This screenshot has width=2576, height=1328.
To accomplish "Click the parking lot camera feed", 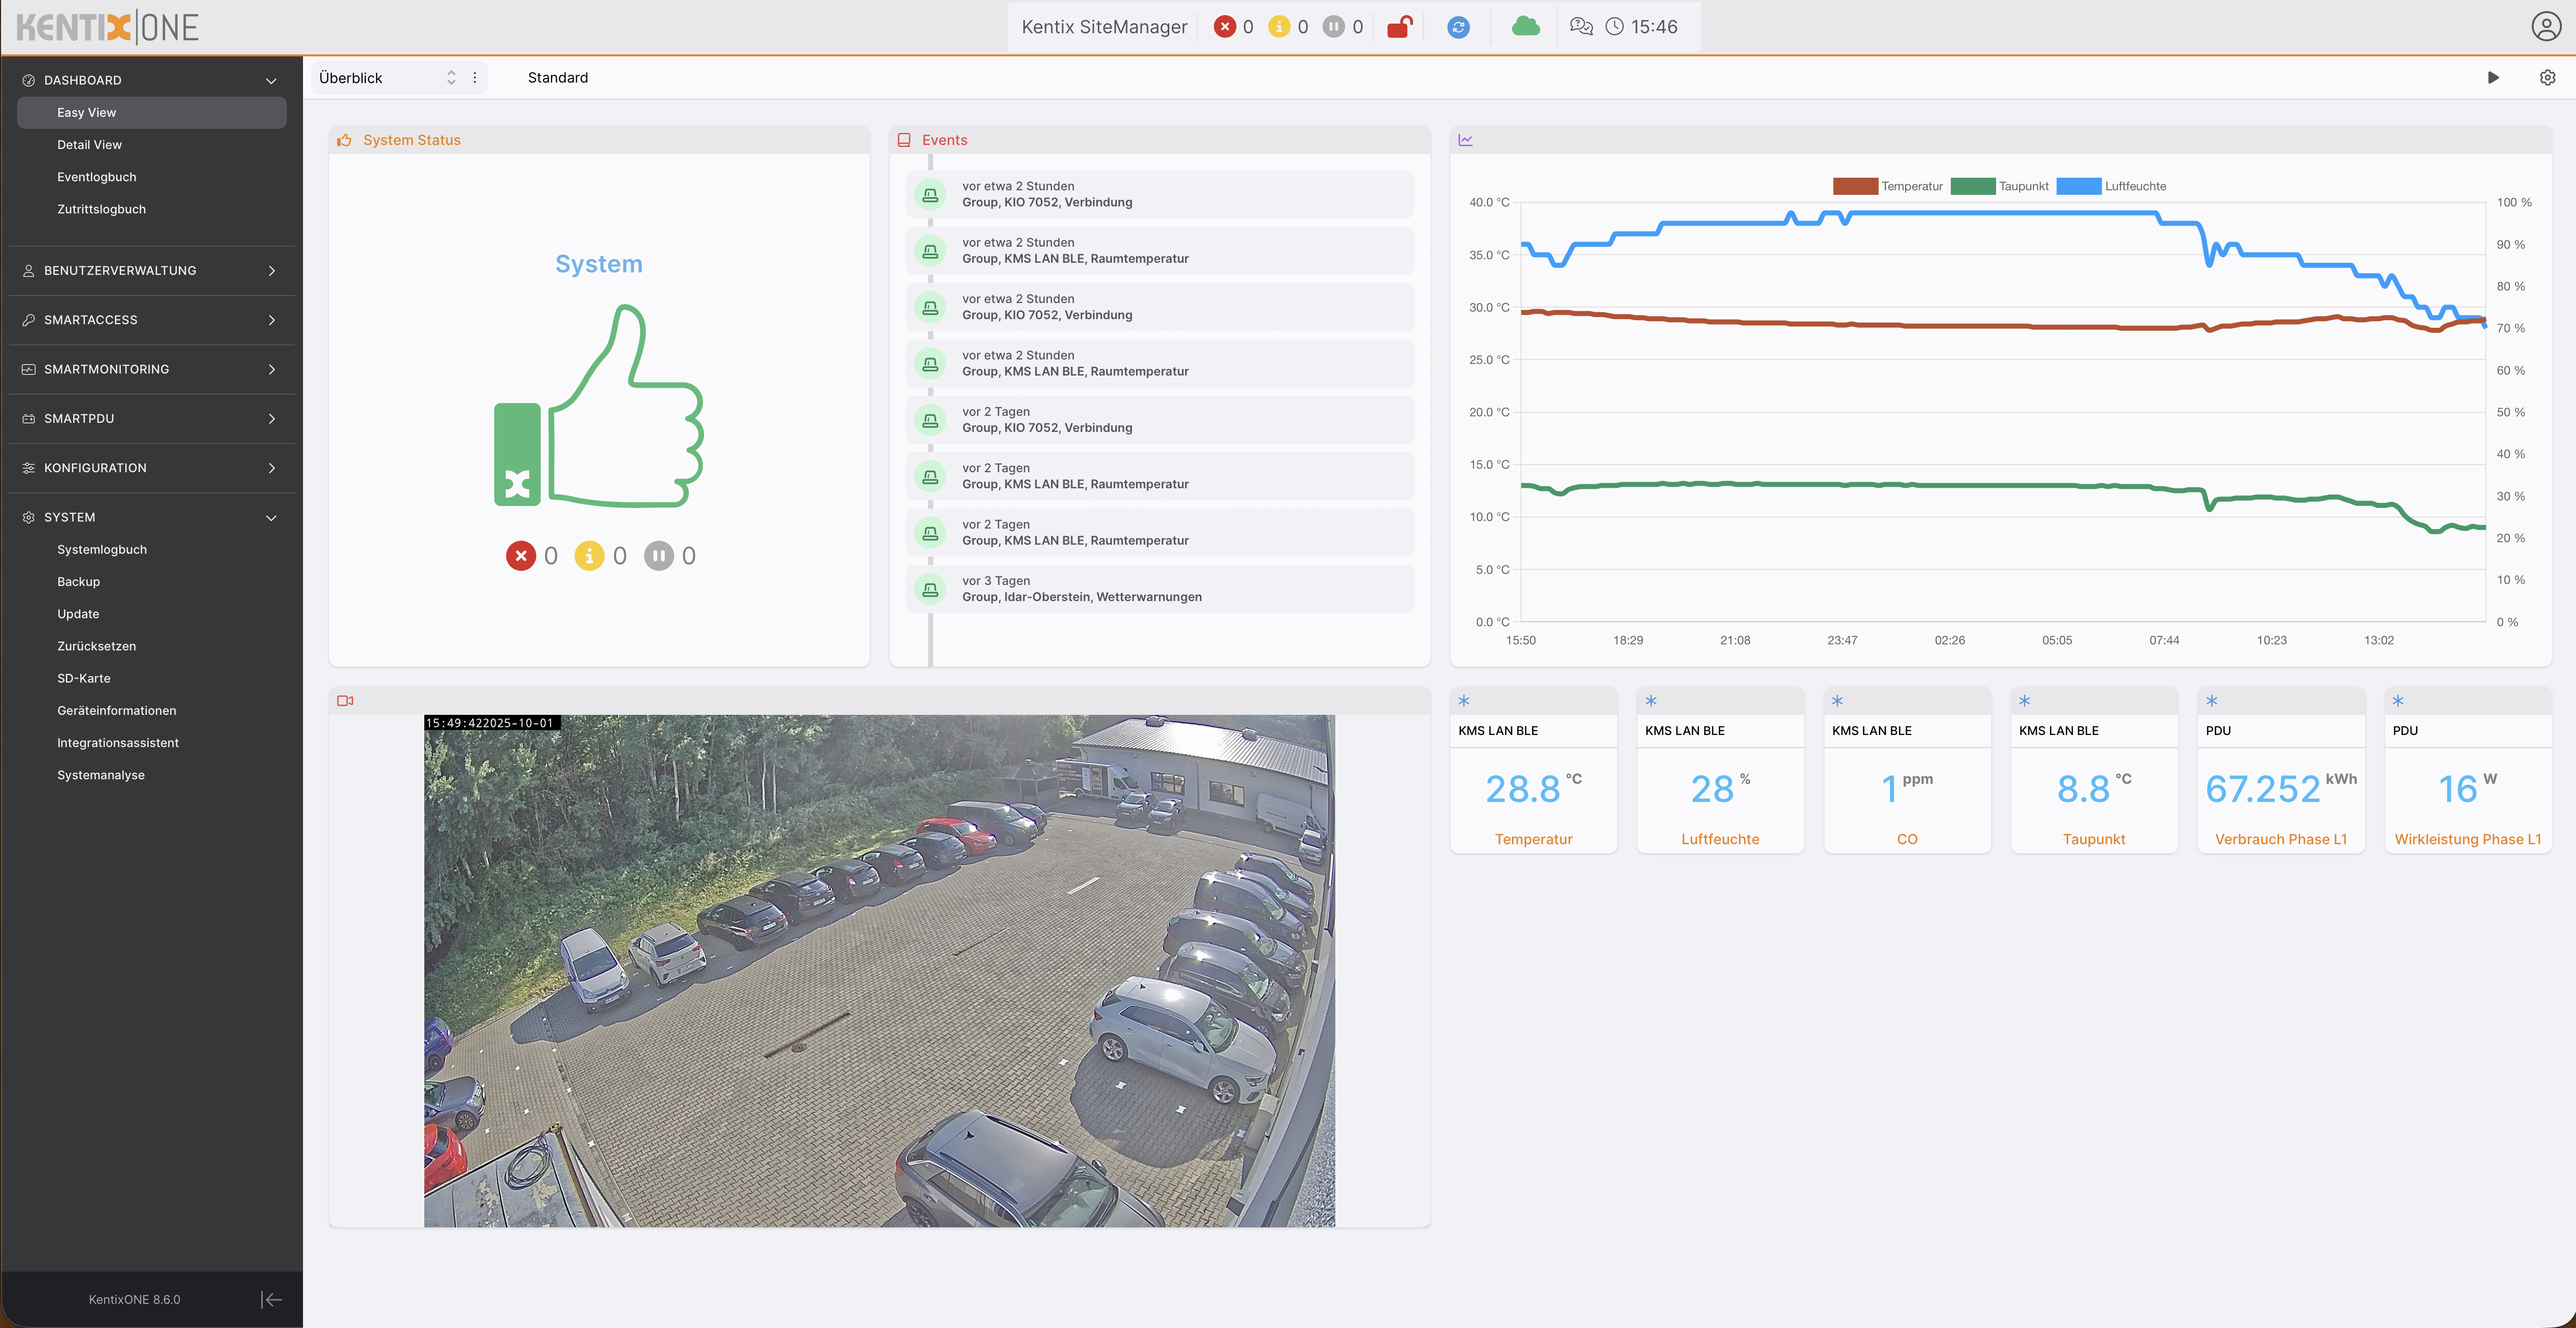I will tap(879, 970).
